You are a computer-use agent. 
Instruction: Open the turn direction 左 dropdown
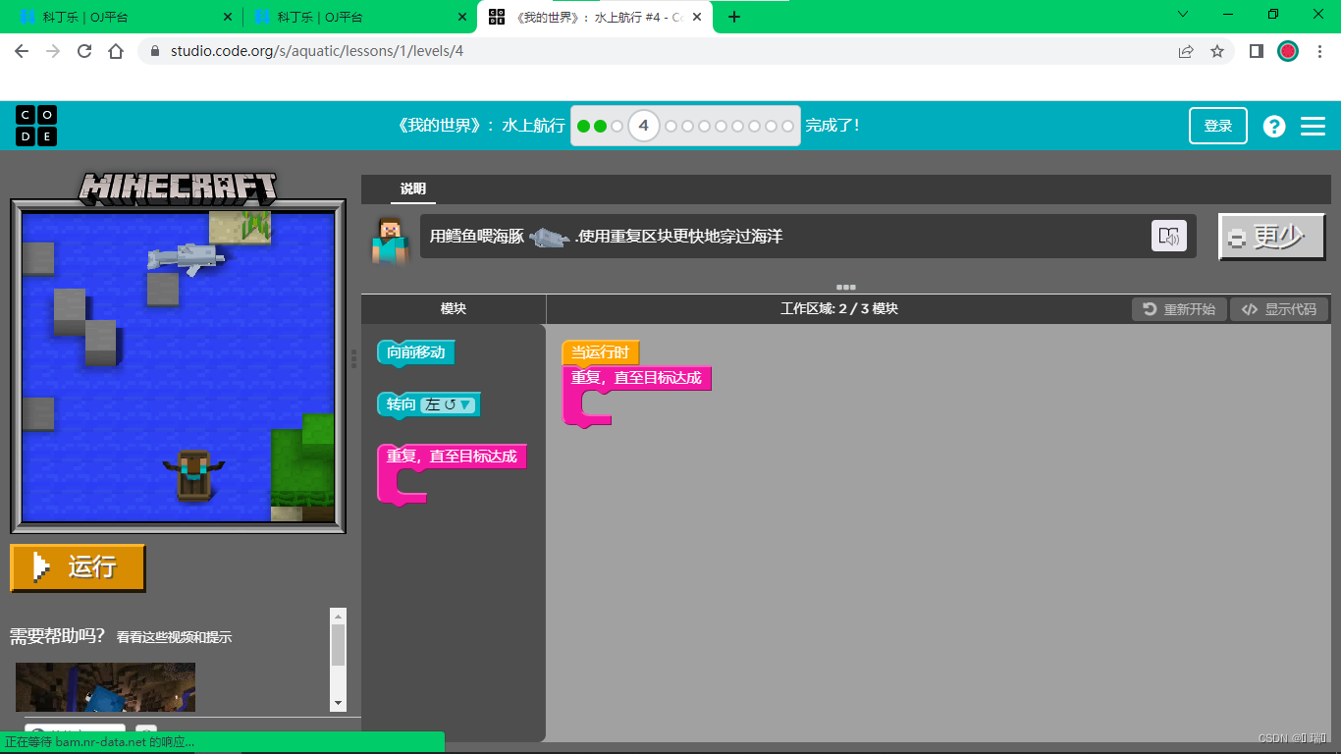coord(449,404)
